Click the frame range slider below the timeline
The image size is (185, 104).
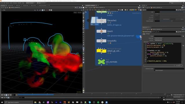(x=92, y=98)
